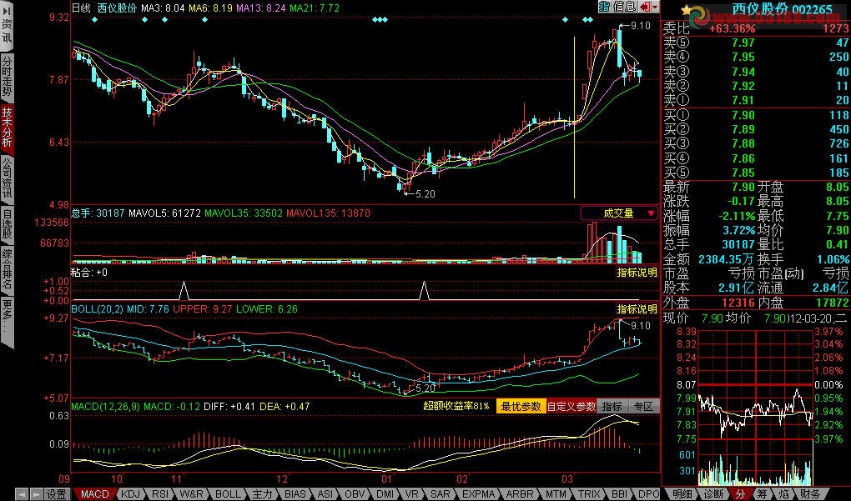Select the 技术分析 sidebar tab
This screenshot has height=501, width=851.
[x=7, y=128]
